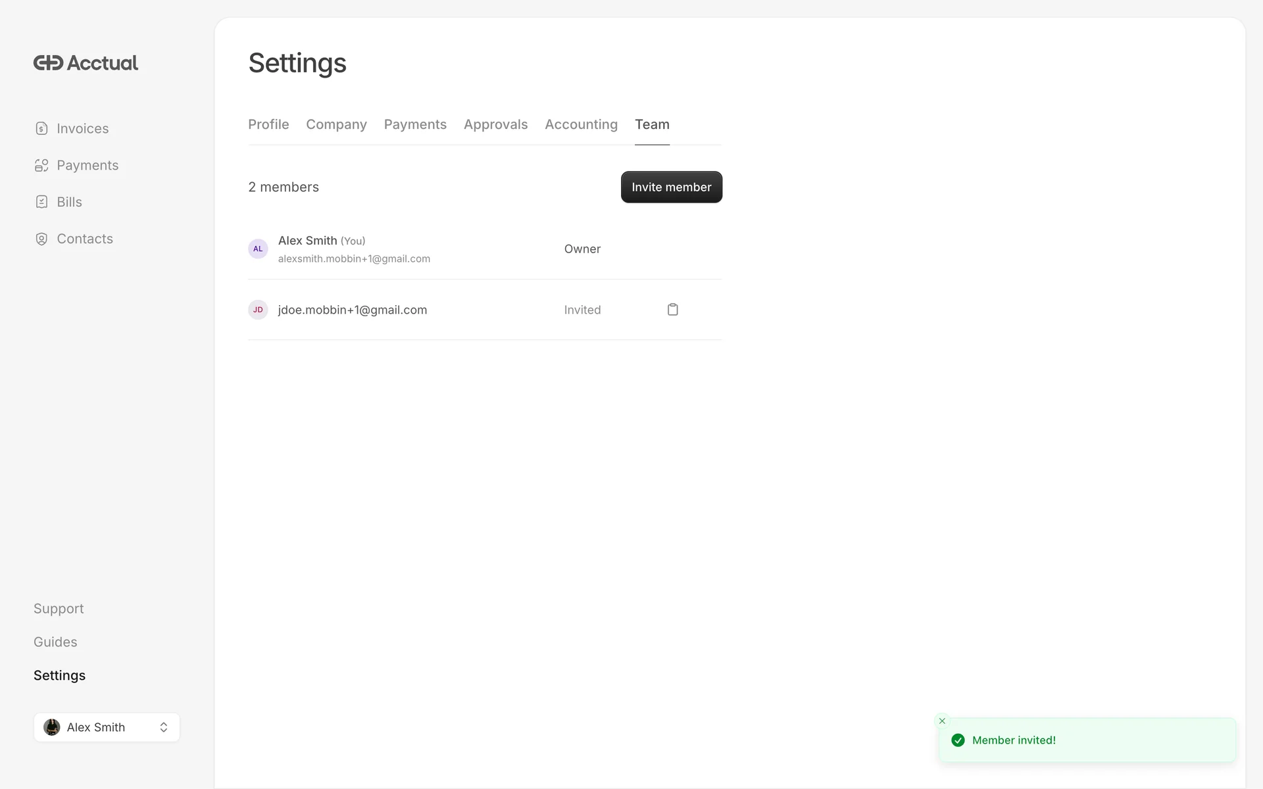The width and height of the screenshot is (1263, 789).
Task: Switch to the Profile tab
Action: (x=268, y=124)
